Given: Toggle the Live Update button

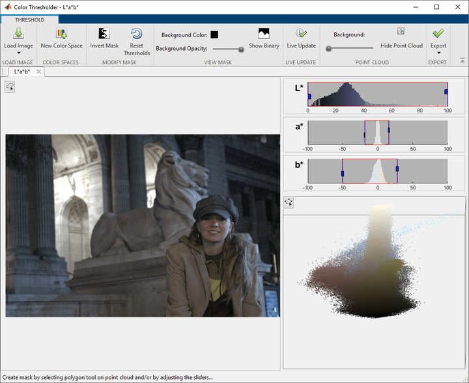Looking at the screenshot, I should pos(301,34).
